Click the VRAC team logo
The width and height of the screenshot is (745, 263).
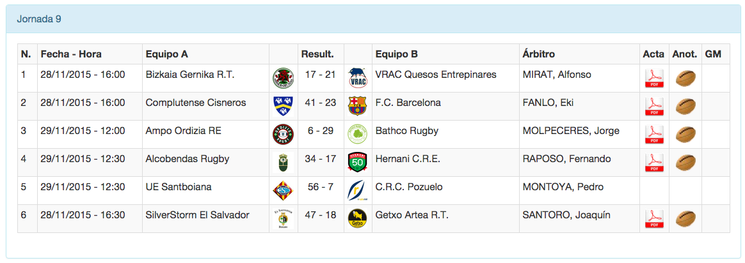[357, 79]
